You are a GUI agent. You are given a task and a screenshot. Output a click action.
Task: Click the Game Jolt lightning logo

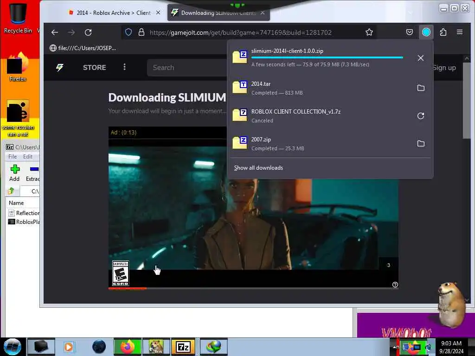pos(60,67)
